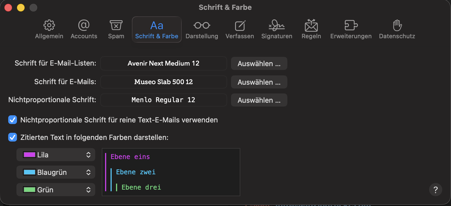Select the Erweiterungen puzzle icon
The image size is (451, 206).
351,25
